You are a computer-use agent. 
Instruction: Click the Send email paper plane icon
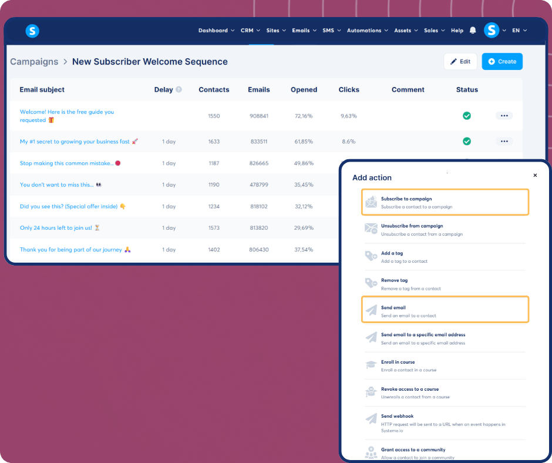click(371, 311)
